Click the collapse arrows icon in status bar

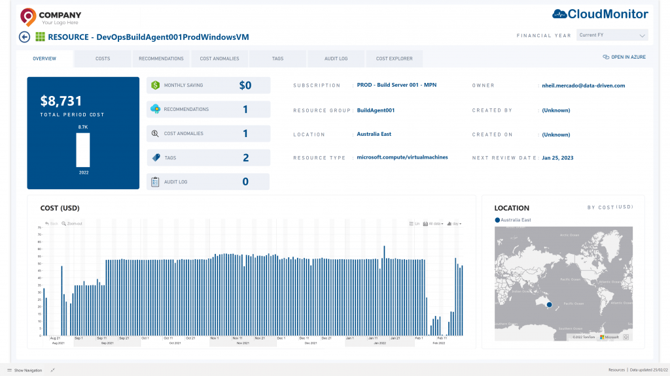[x=52, y=370]
